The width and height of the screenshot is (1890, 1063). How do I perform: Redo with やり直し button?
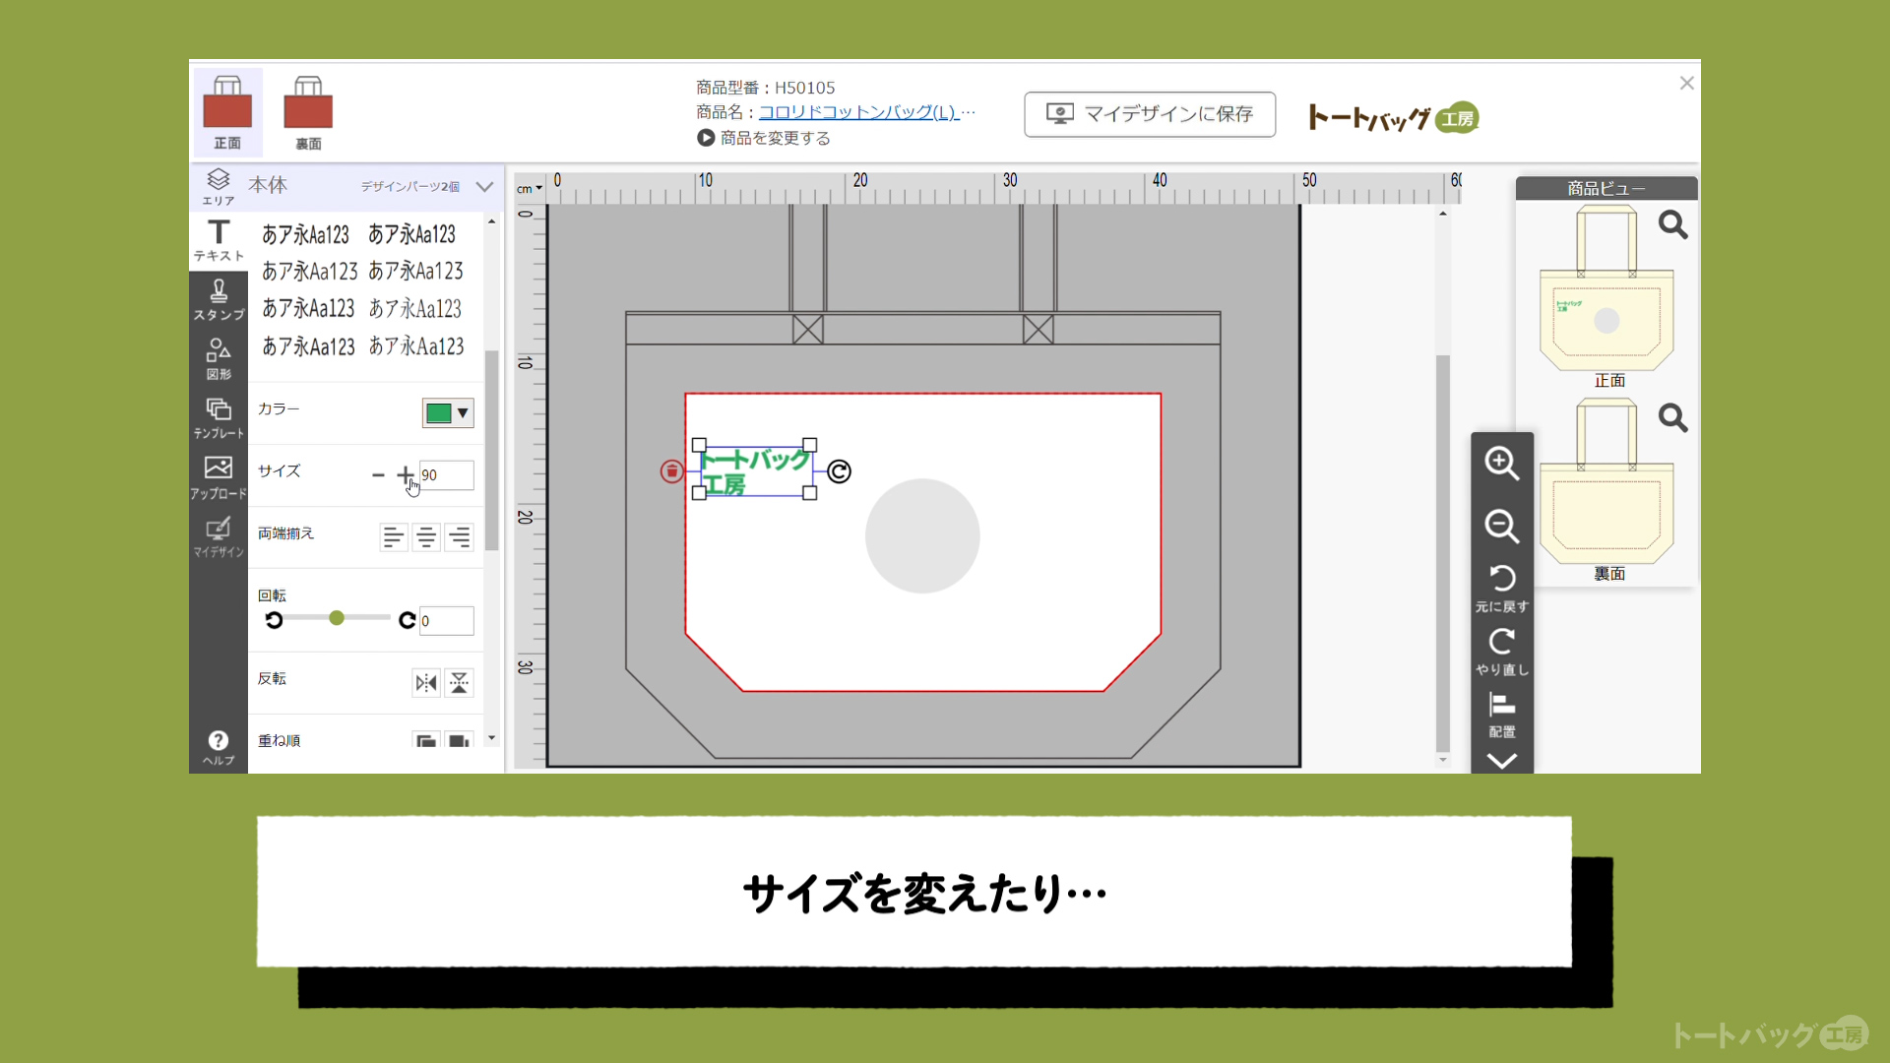click(1501, 652)
